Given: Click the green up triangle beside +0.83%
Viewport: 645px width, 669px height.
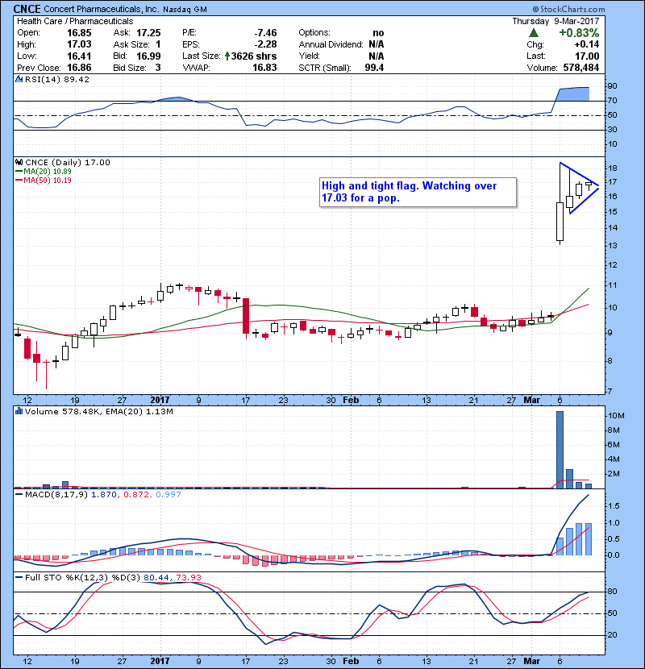Looking at the screenshot, I should point(533,33).
